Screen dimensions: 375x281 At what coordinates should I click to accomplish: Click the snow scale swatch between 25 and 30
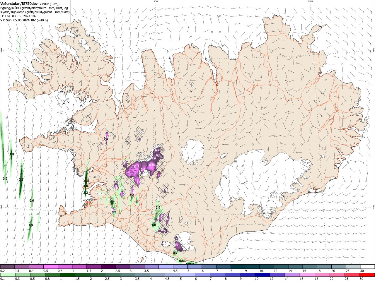tap(353, 267)
